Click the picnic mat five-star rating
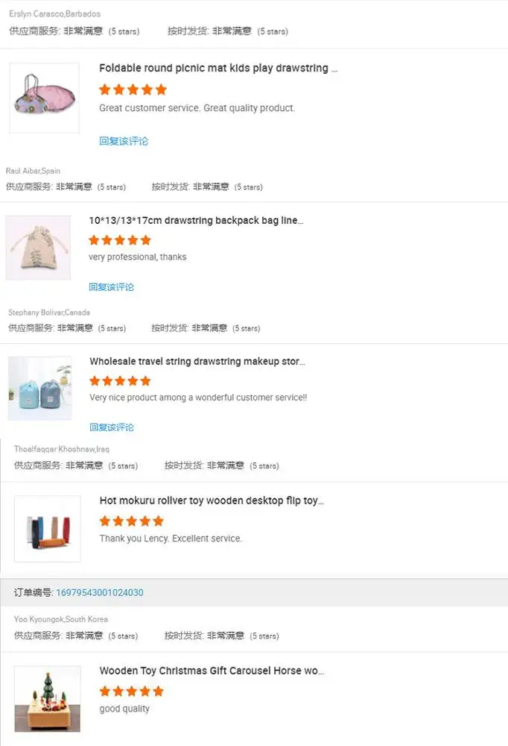 tap(133, 90)
